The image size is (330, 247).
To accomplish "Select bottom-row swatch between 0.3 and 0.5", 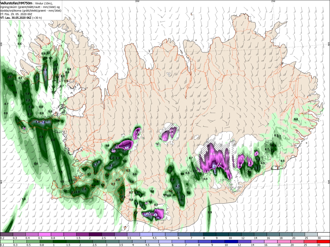I will [19, 242].
